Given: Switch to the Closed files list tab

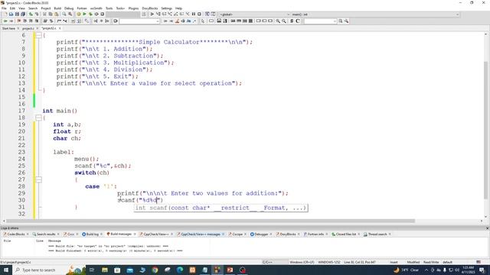Looking at the screenshot, I should pos(345,235).
